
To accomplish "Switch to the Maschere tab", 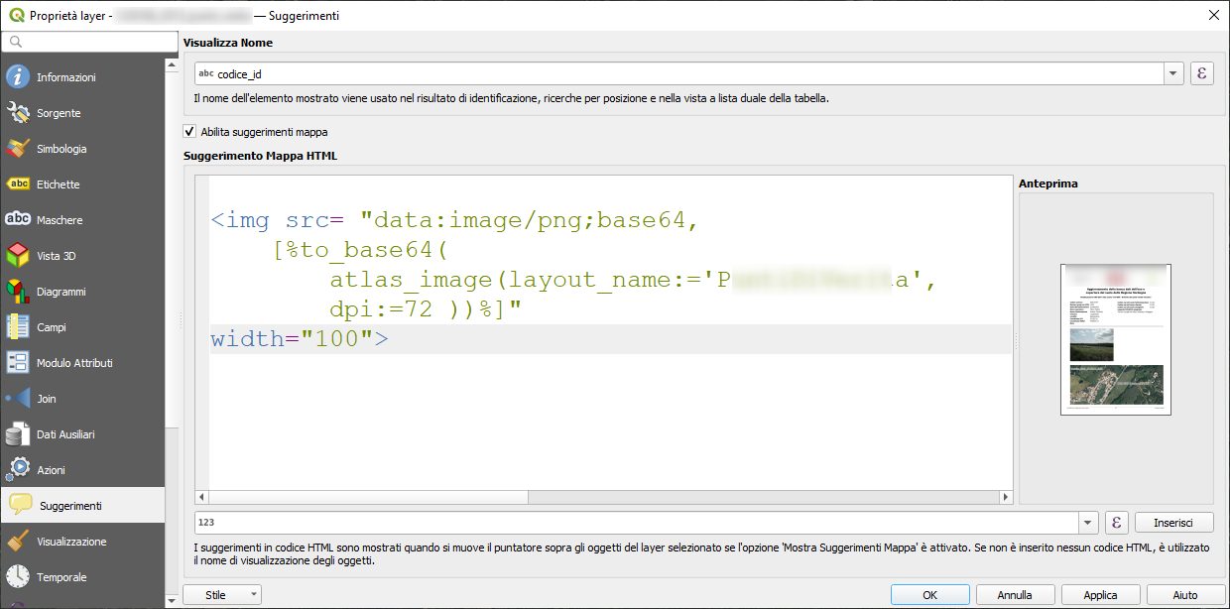I will coord(60,220).
